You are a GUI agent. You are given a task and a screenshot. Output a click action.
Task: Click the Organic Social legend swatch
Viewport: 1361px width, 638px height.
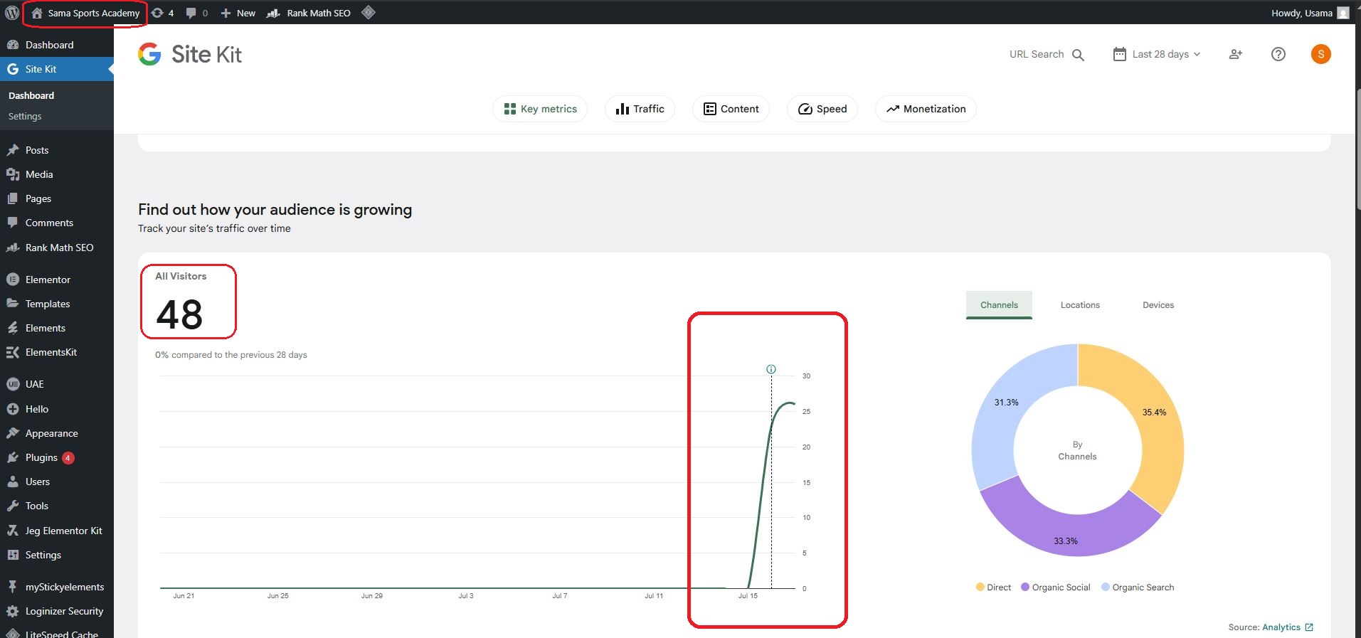[x=1025, y=588]
